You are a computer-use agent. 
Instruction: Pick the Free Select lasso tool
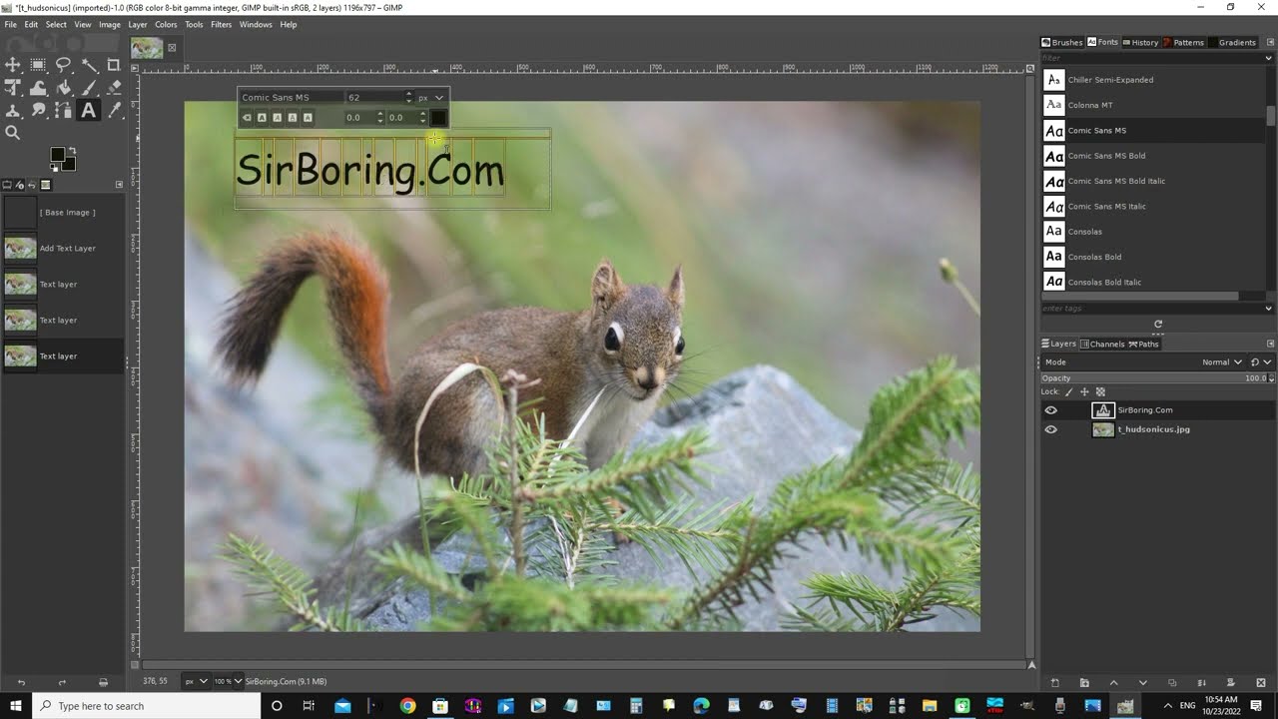pyautogui.click(x=63, y=65)
